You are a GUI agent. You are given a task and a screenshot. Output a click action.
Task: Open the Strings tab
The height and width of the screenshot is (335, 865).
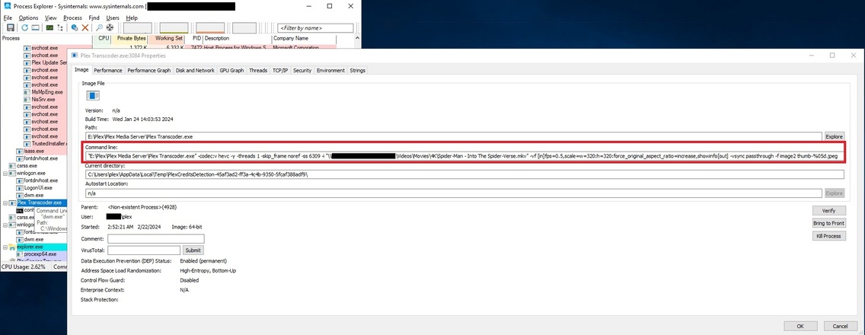[x=357, y=71]
